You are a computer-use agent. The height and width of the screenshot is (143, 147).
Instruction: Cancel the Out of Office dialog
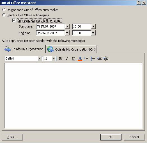pyautogui.click(x=134, y=137)
